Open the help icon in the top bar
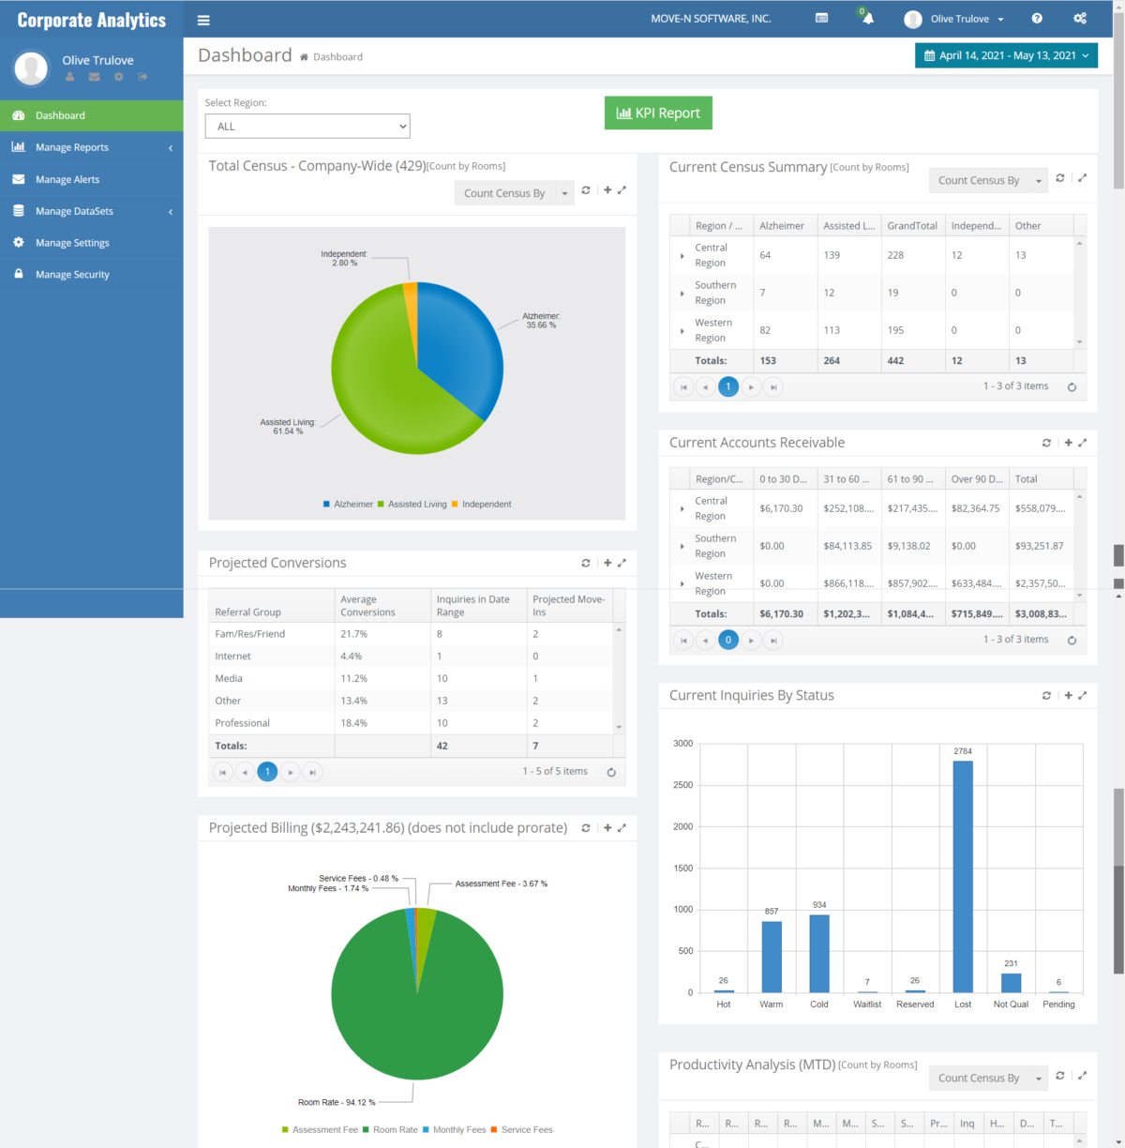 pyautogui.click(x=1036, y=18)
